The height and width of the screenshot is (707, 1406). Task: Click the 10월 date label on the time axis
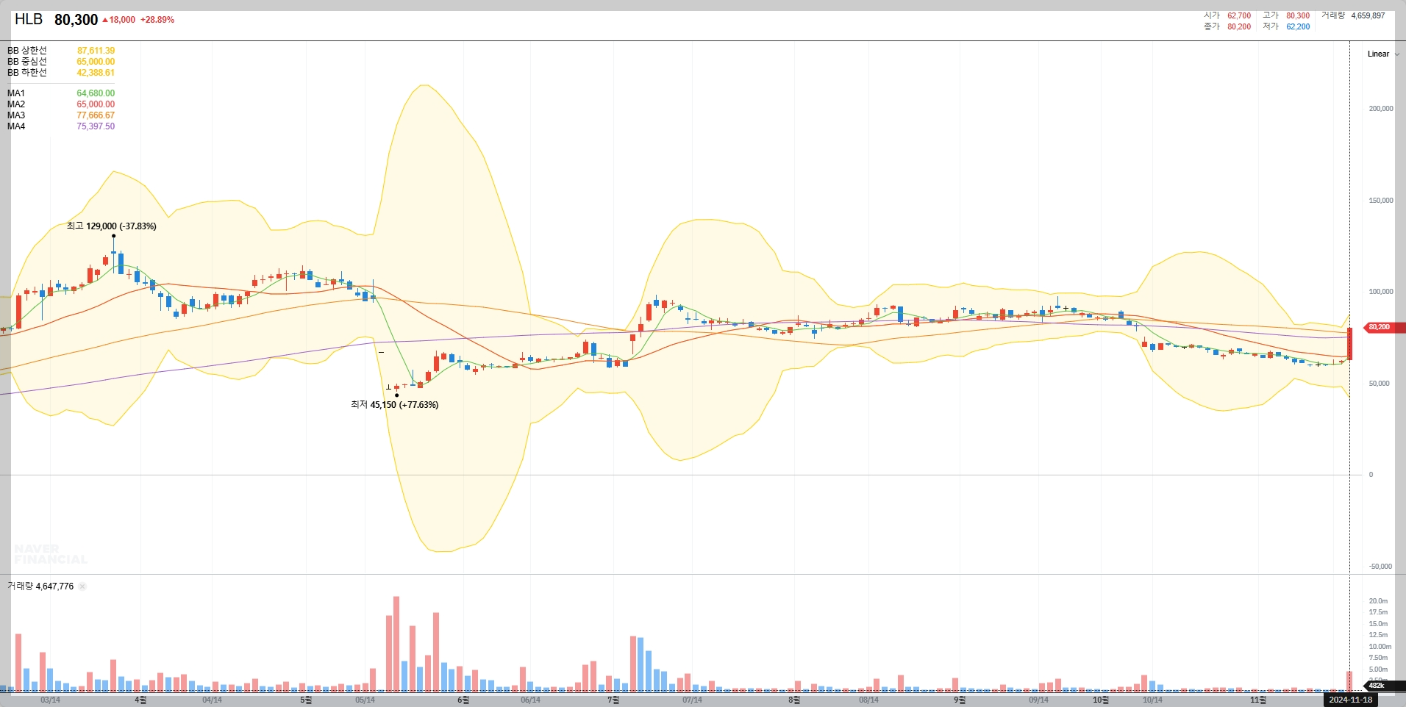click(1101, 700)
